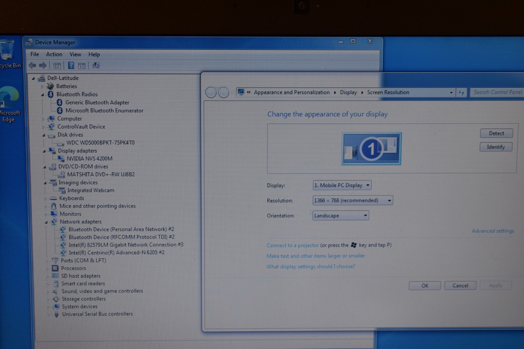
Task: Click the Search Control Panel field
Action: (x=497, y=93)
